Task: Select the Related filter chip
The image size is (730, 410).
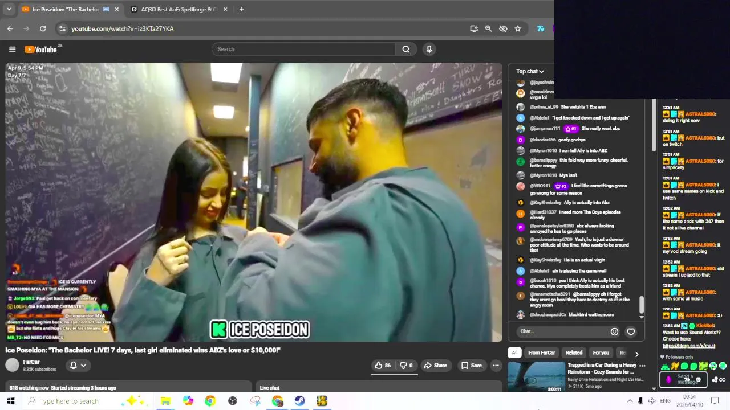Action: click(x=574, y=353)
